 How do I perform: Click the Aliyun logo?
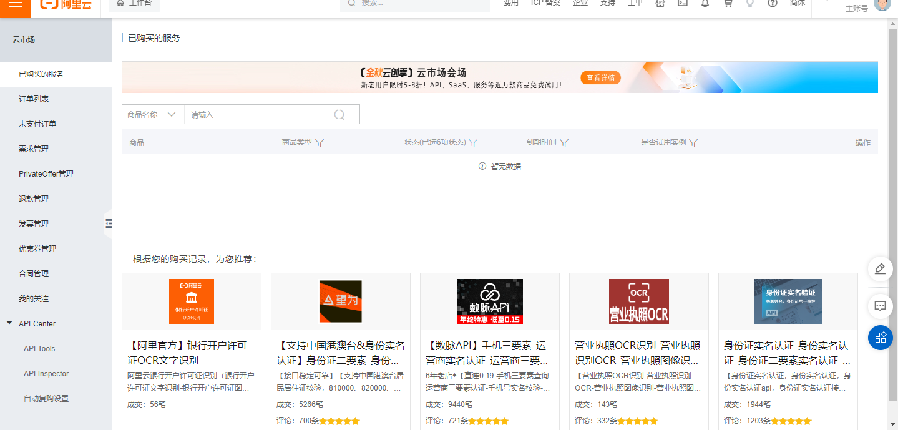66,4
